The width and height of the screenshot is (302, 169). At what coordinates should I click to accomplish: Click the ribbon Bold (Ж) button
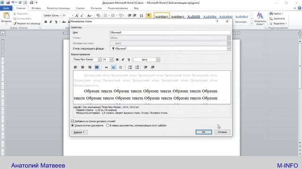pyautogui.click(x=46, y=22)
